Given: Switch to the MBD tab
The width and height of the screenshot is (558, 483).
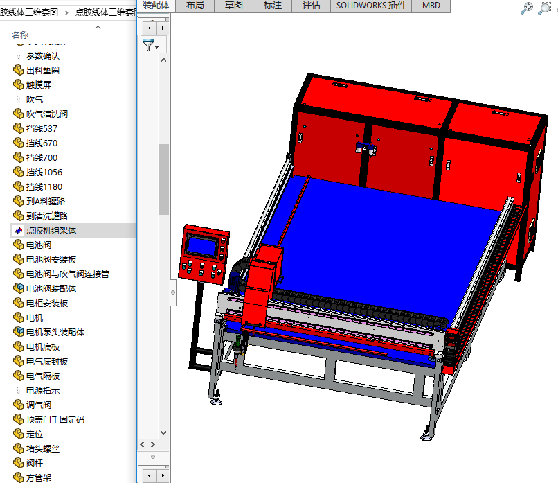Looking at the screenshot, I should point(431,6).
